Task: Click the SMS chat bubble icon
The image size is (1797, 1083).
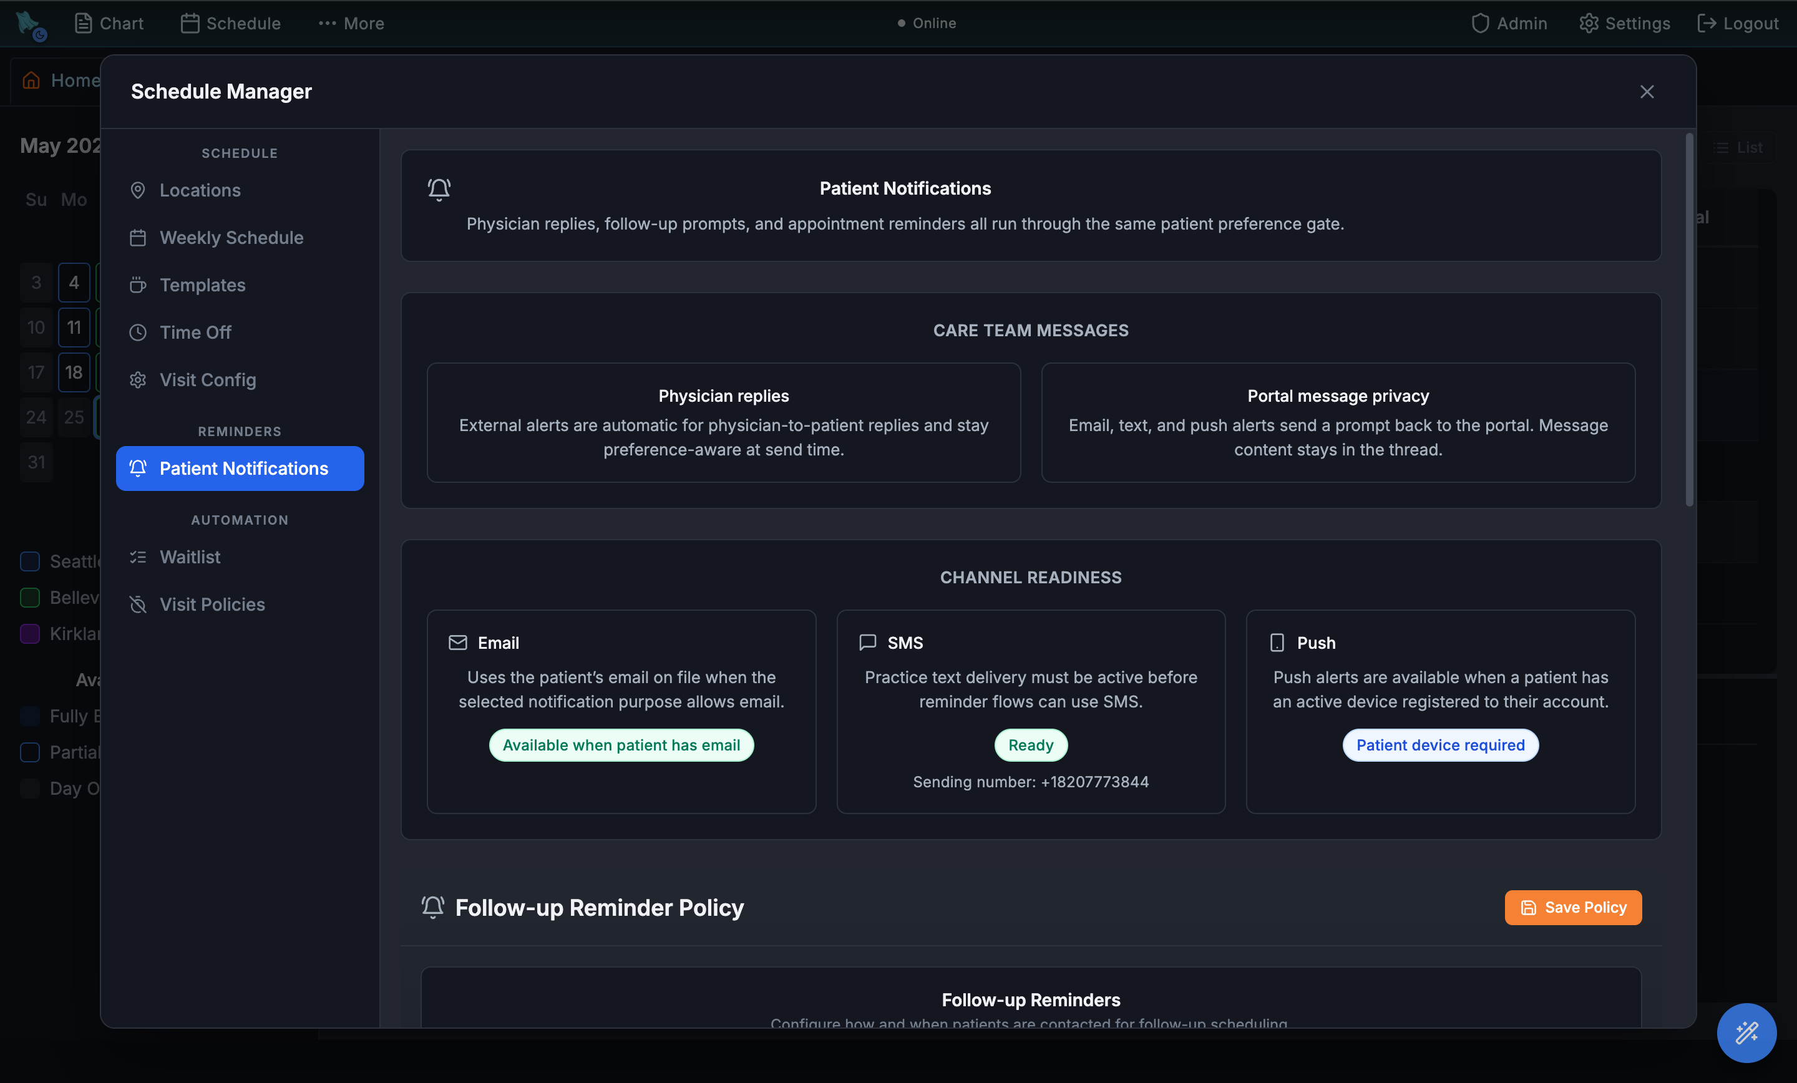Action: tap(867, 643)
